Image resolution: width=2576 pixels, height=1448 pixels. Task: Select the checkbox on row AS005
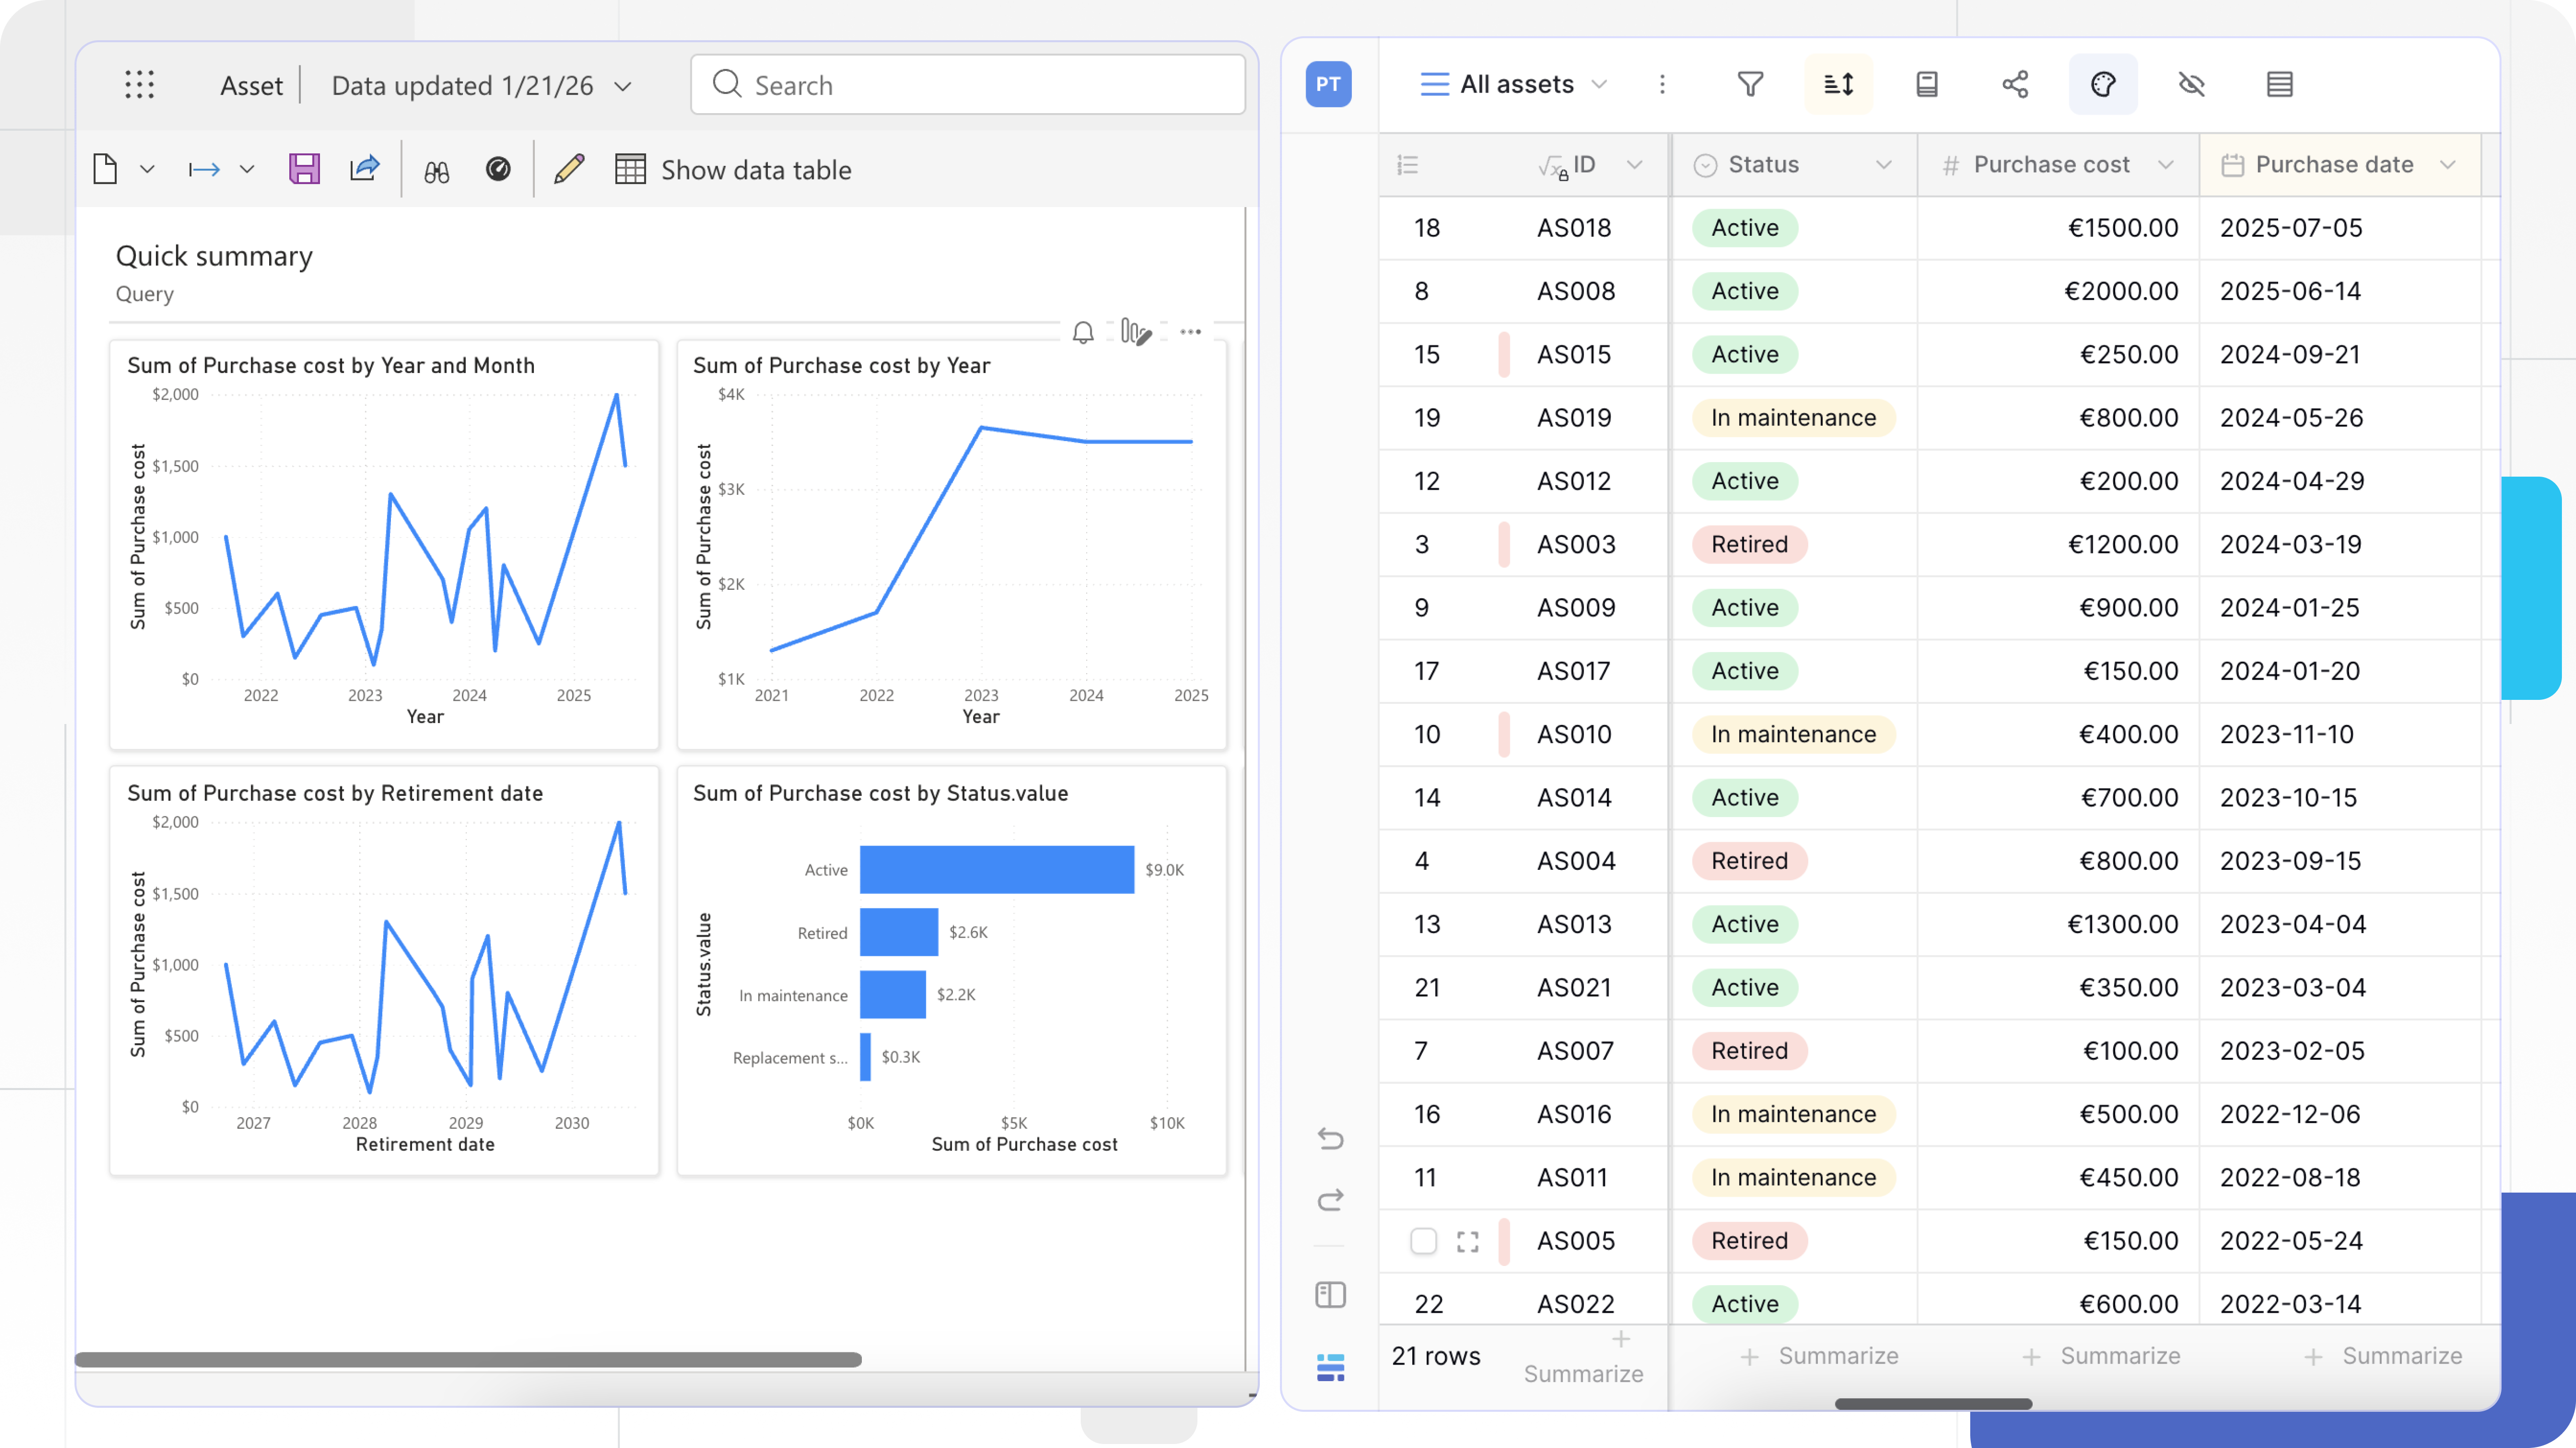pyautogui.click(x=1423, y=1241)
